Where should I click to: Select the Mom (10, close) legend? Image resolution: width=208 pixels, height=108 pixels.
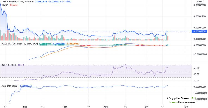click(x=10, y=86)
